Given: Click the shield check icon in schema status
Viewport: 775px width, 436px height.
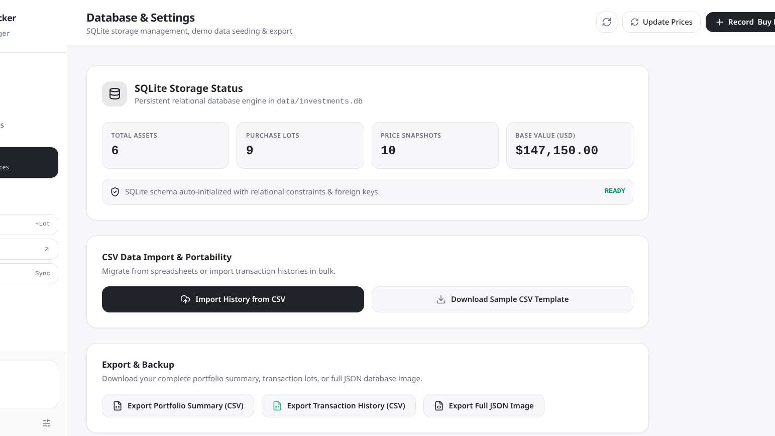Looking at the screenshot, I should point(115,192).
